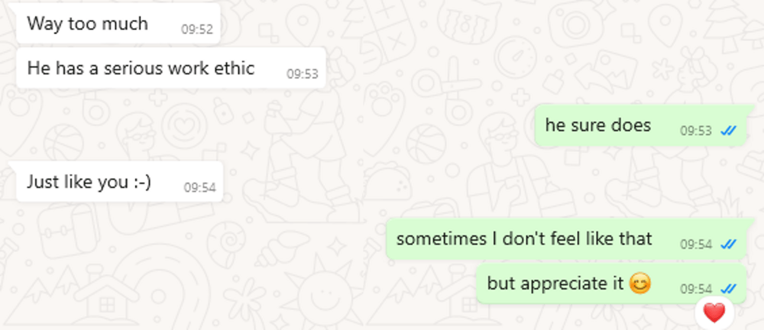Click 09:53 timestamp on "he sure does"
Screen dimensions: 764x330
coord(696,131)
